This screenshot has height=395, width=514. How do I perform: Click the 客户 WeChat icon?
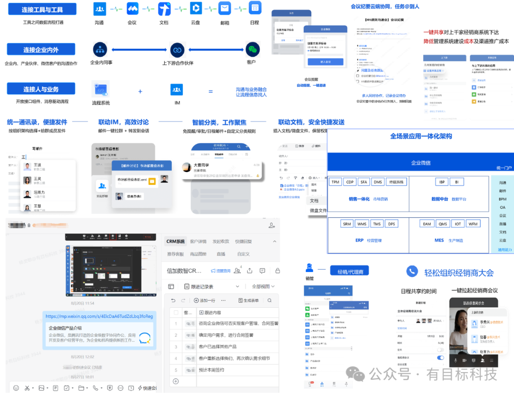252,50
